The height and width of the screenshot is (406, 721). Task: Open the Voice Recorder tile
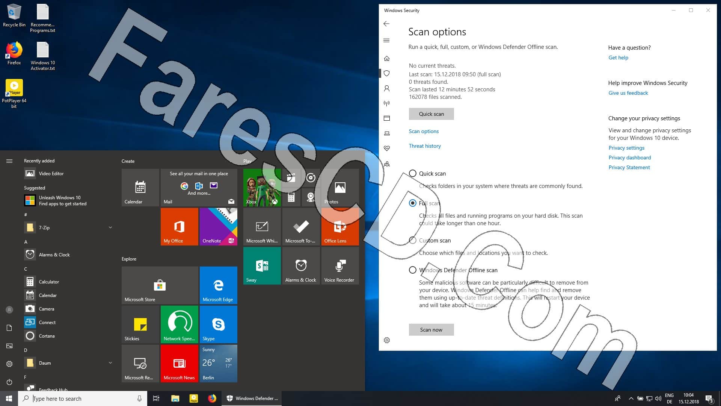click(340, 266)
